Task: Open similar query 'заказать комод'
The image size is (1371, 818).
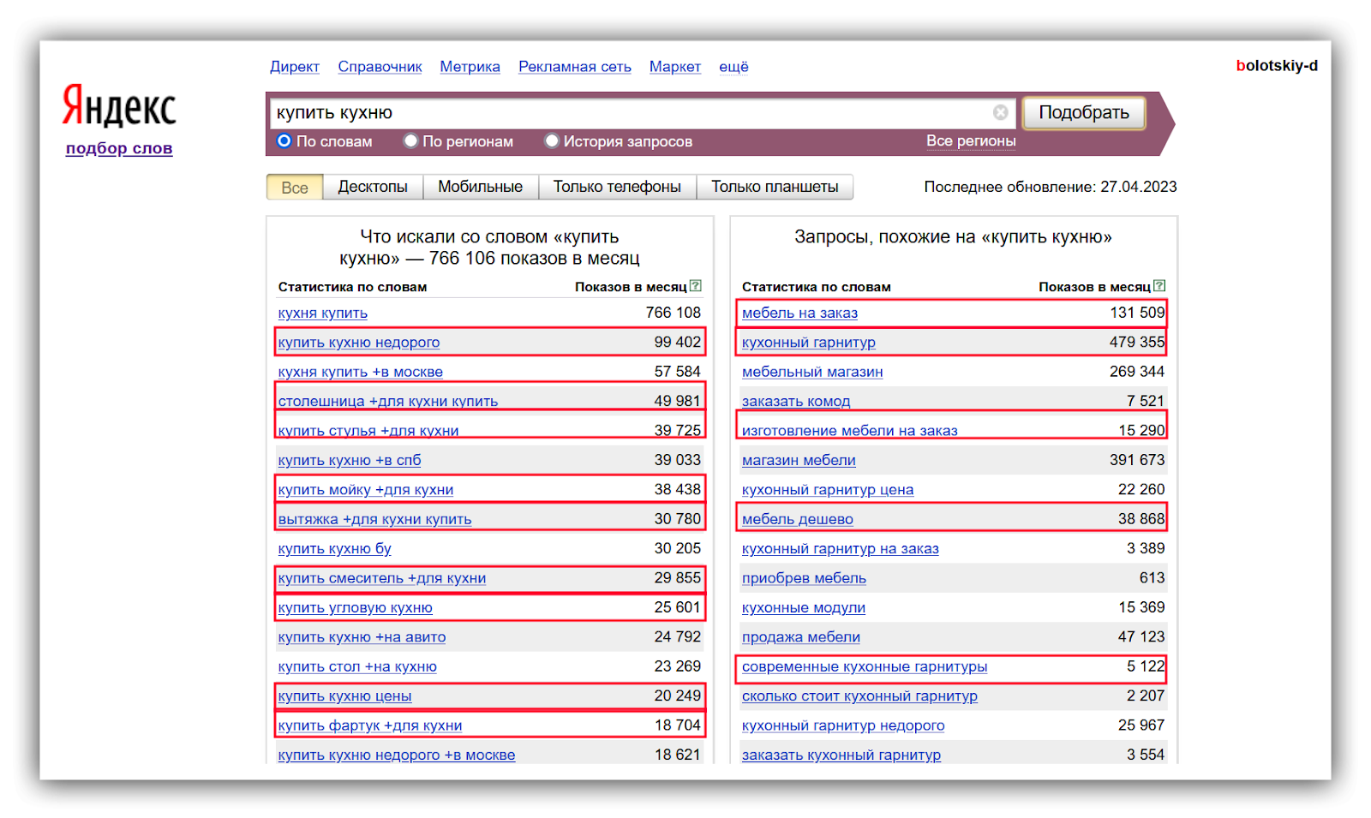Action: coord(796,402)
